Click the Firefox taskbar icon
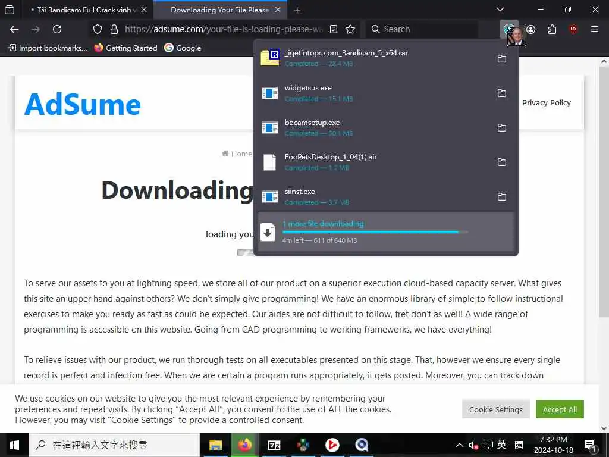Viewport: 609px width, 457px height. pyautogui.click(x=244, y=445)
